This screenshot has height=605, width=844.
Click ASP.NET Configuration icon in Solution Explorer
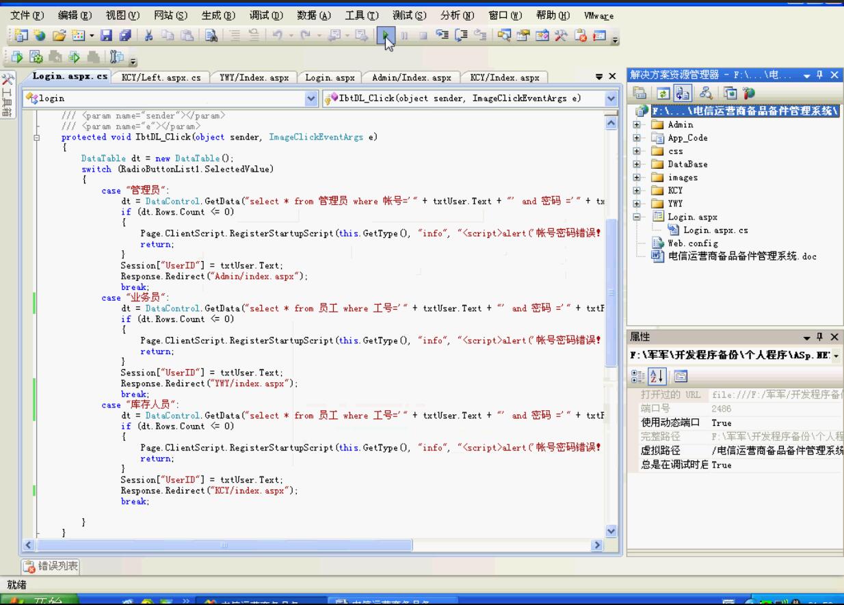pyautogui.click(x=749, y=93)
